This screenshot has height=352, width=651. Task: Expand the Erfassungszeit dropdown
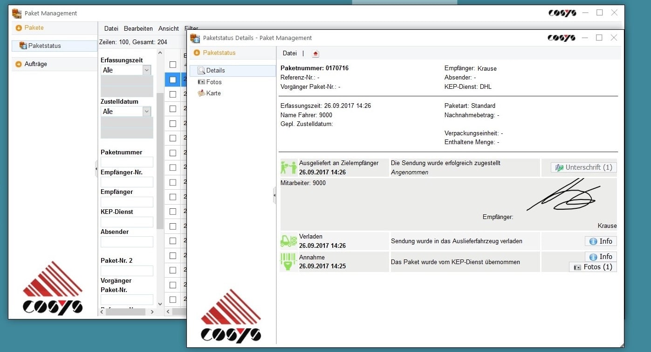pyautogui.click(x=147, y=70)
